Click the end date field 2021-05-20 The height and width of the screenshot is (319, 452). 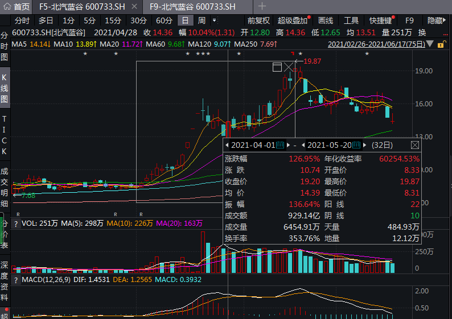(329, 145)
